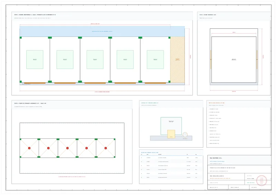Click the middle pale-green unit box in longitudinal section
This screenshot has width=276, height=195.
click(x=95, y=60)
